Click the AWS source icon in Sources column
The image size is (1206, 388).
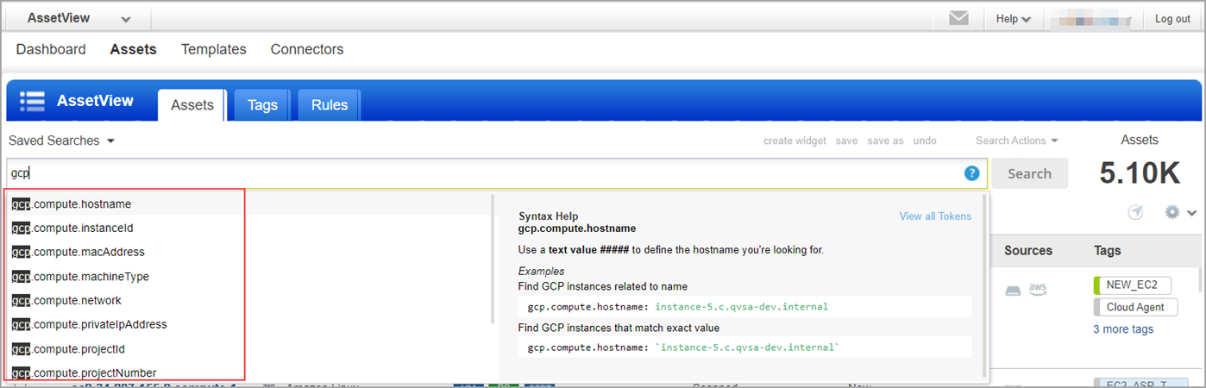pos(1038,290)
